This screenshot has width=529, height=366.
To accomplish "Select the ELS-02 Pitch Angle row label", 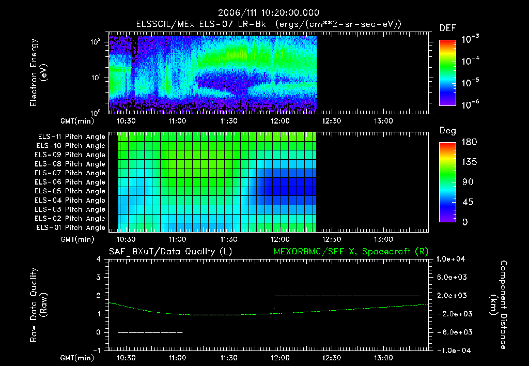I will (70, 219).
